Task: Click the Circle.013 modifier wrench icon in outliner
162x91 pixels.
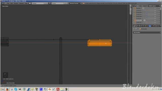Action: pos(145,10)
